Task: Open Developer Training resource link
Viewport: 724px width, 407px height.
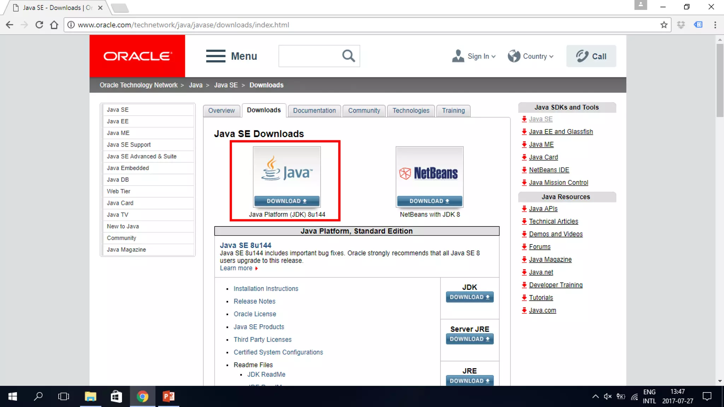Action: point(556,285)
